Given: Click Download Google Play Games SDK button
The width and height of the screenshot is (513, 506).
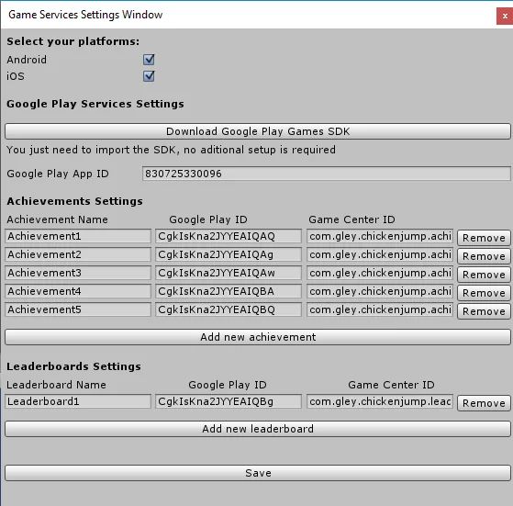Looking at the screenshot, I should click(x=258, y=131).
